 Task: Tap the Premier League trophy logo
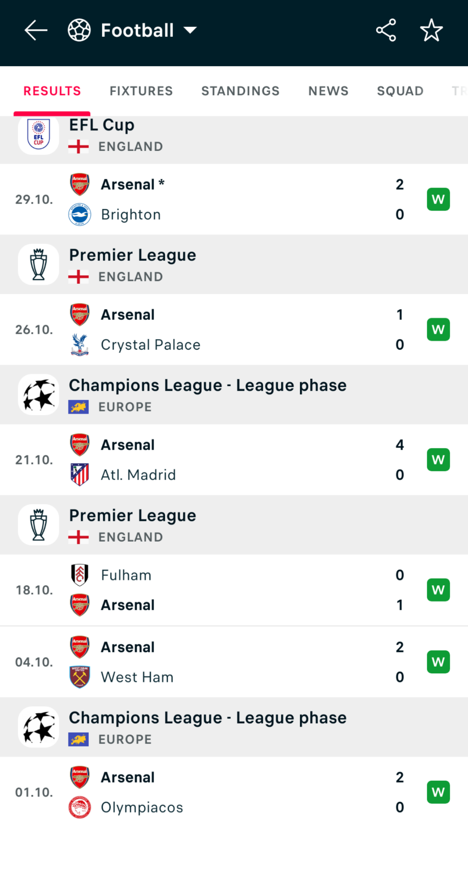(x=38, y=264)
